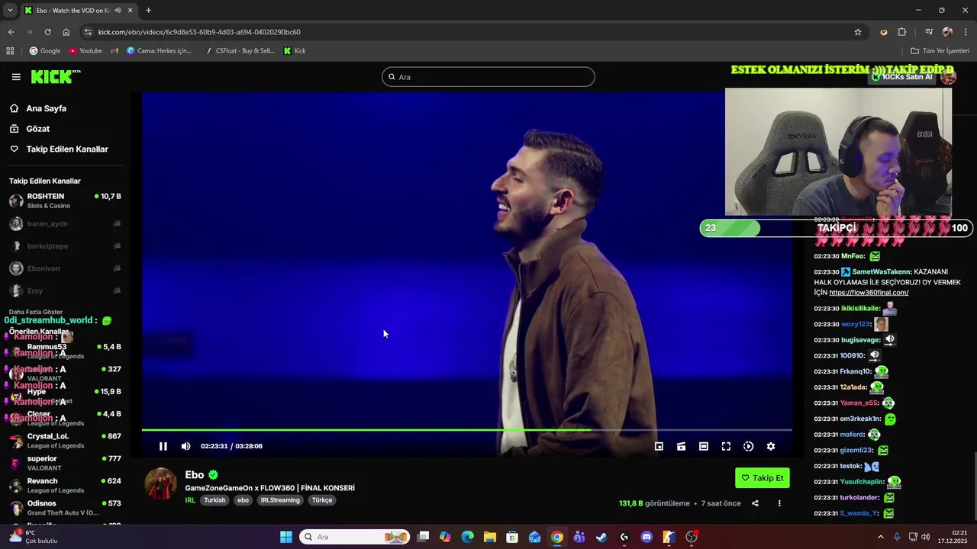Open playback speed control icon
The image size is (977, 549).
[748, 446]
